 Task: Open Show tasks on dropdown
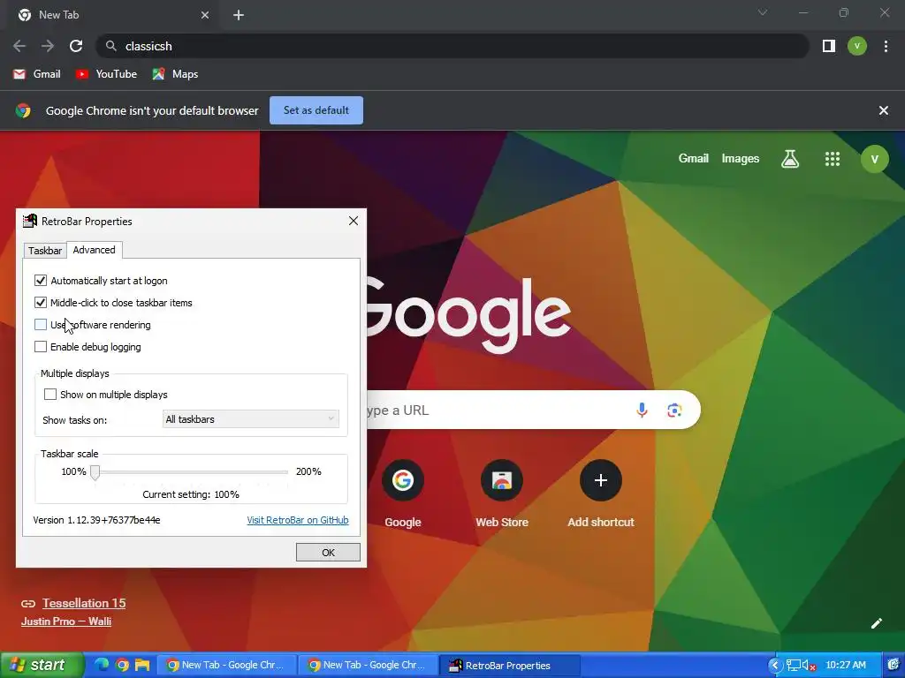250,419
